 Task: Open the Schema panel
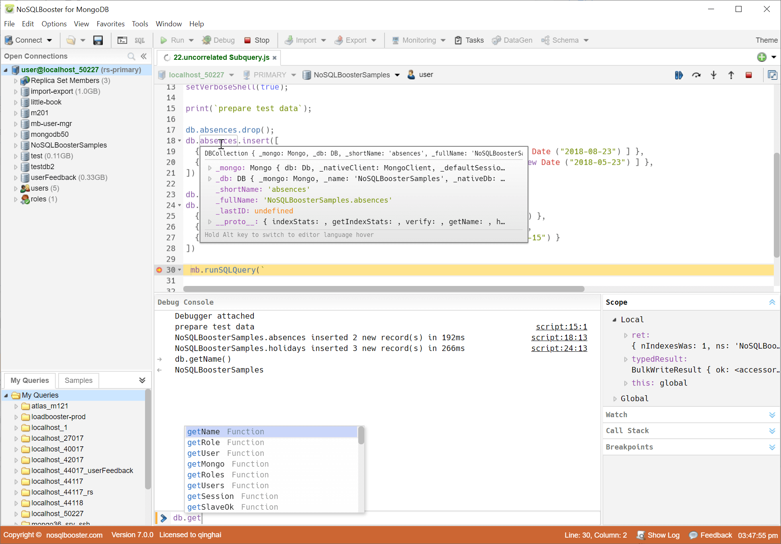pyautogui.click(x=565, y=40)
